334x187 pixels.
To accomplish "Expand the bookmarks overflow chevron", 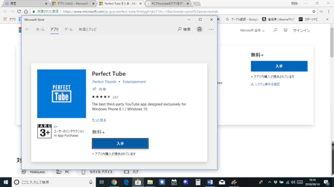I will (x=327, y=19).
